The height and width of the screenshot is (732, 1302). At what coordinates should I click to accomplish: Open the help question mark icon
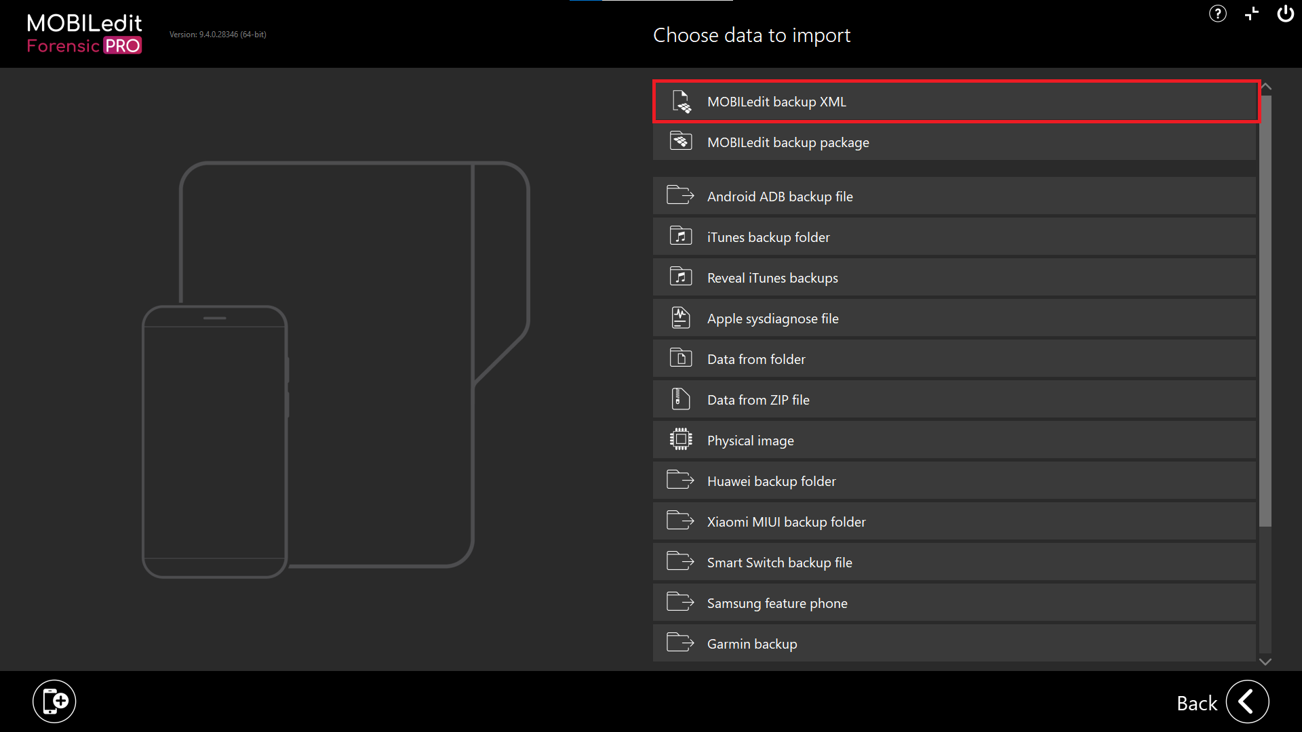click(1217, 14)
